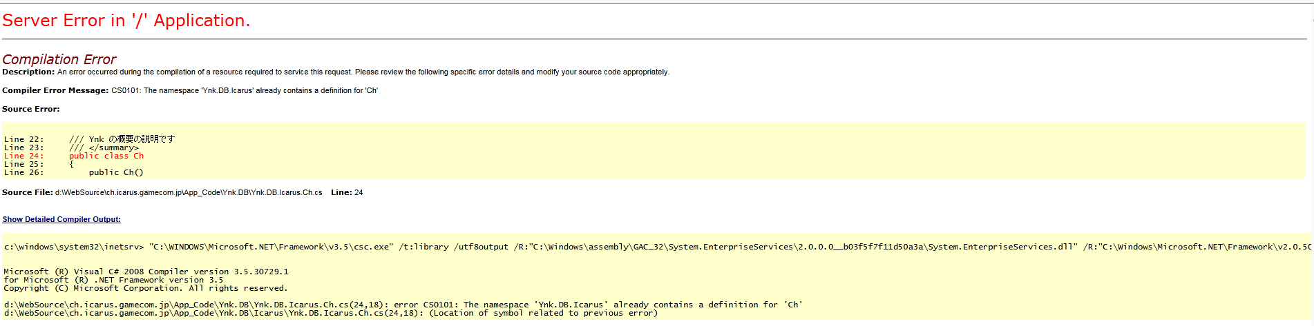Select the .NET Framework version 3.5 line
This screenshot has width=1314, height=326.
(x=113, y=280)
